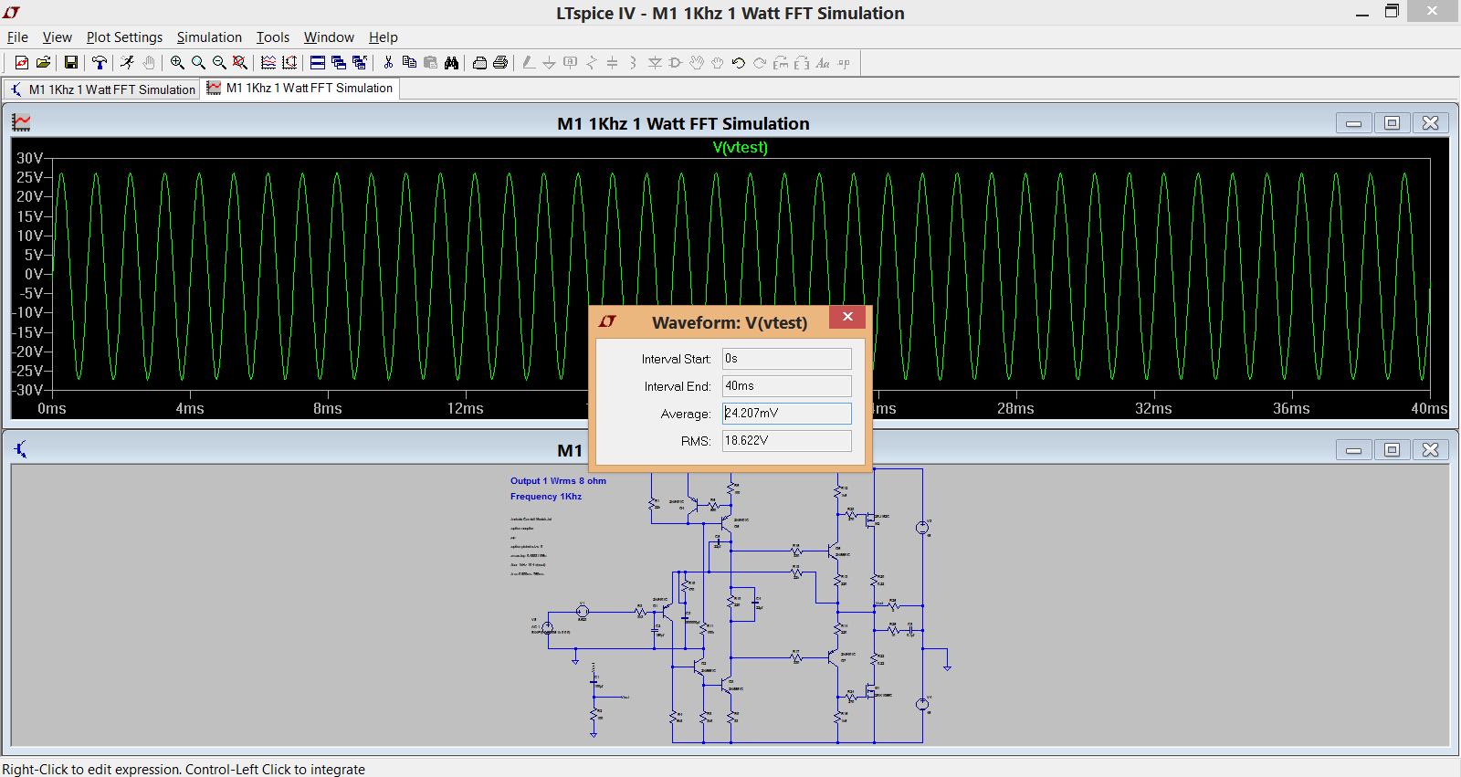Select the pan magnifier tool

[x=198, y=63]
